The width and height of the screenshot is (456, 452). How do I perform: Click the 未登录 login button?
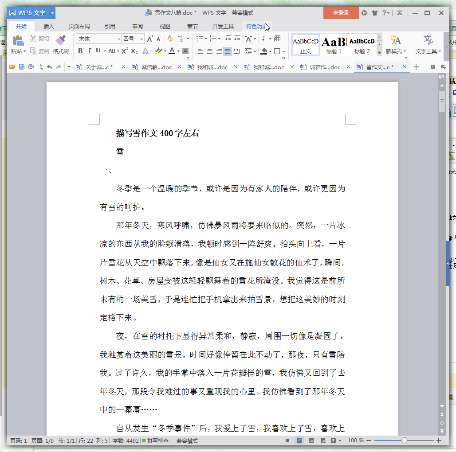pyautogui.click(x=341, y=13)
